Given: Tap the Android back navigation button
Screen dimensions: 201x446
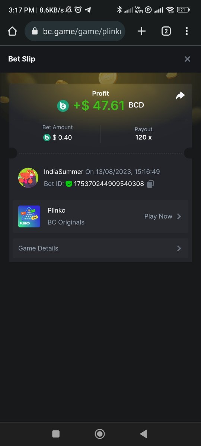Looking at the screenshot, I should click(x=143, y=434).
